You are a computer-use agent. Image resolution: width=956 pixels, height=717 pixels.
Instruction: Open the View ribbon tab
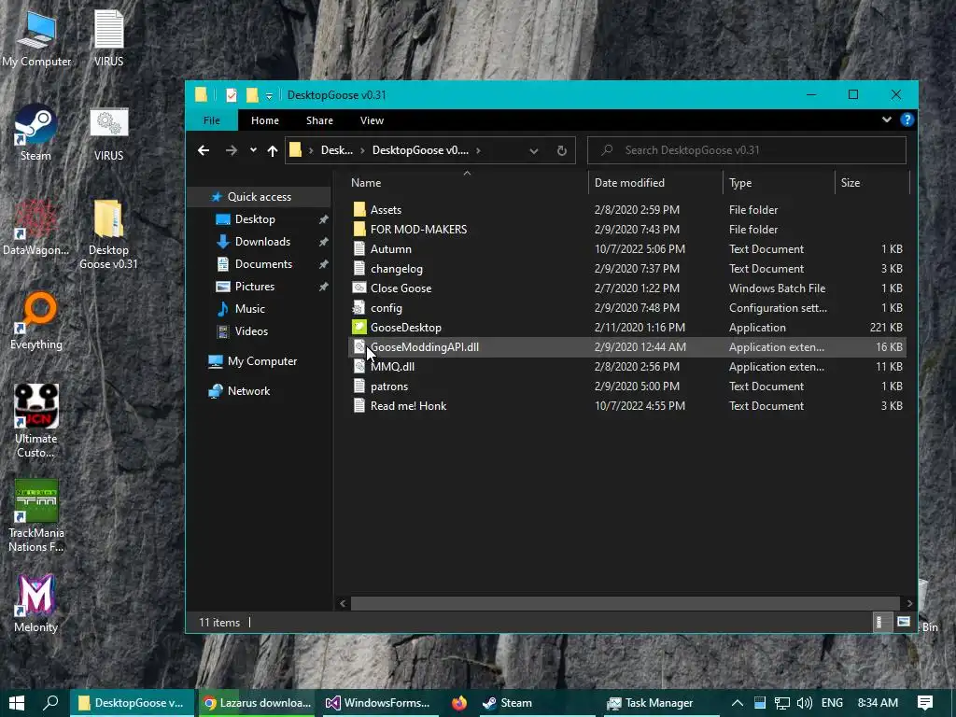[x=372, y=120]
